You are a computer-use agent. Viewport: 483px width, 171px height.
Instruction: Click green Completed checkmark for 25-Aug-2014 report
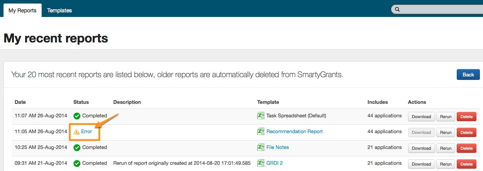pyautogui.click(x=77, y=147)
